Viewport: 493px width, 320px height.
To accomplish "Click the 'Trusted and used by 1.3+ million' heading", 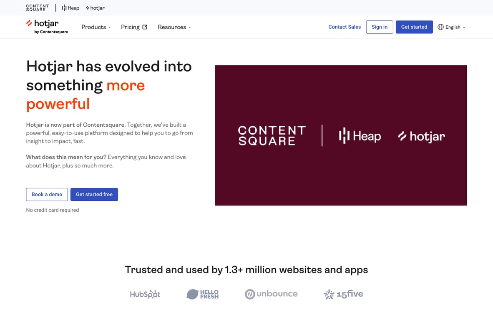I will 246,270.
